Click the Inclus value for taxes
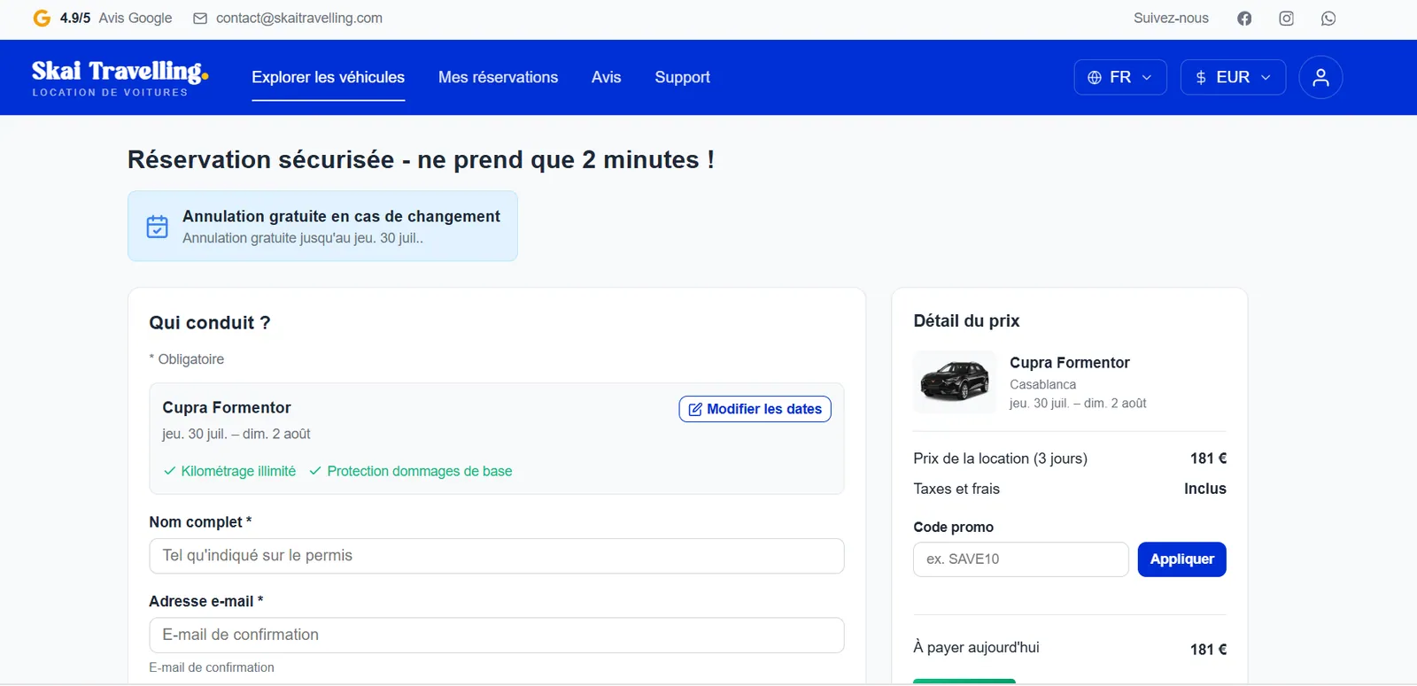This screenshot has height=686, width=1417. (x=1205, y=489)
